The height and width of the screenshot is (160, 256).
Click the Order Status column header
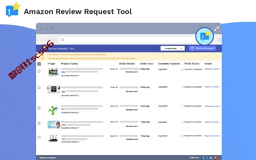192,64
